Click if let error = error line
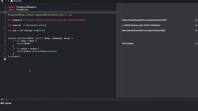 [26, 49]
